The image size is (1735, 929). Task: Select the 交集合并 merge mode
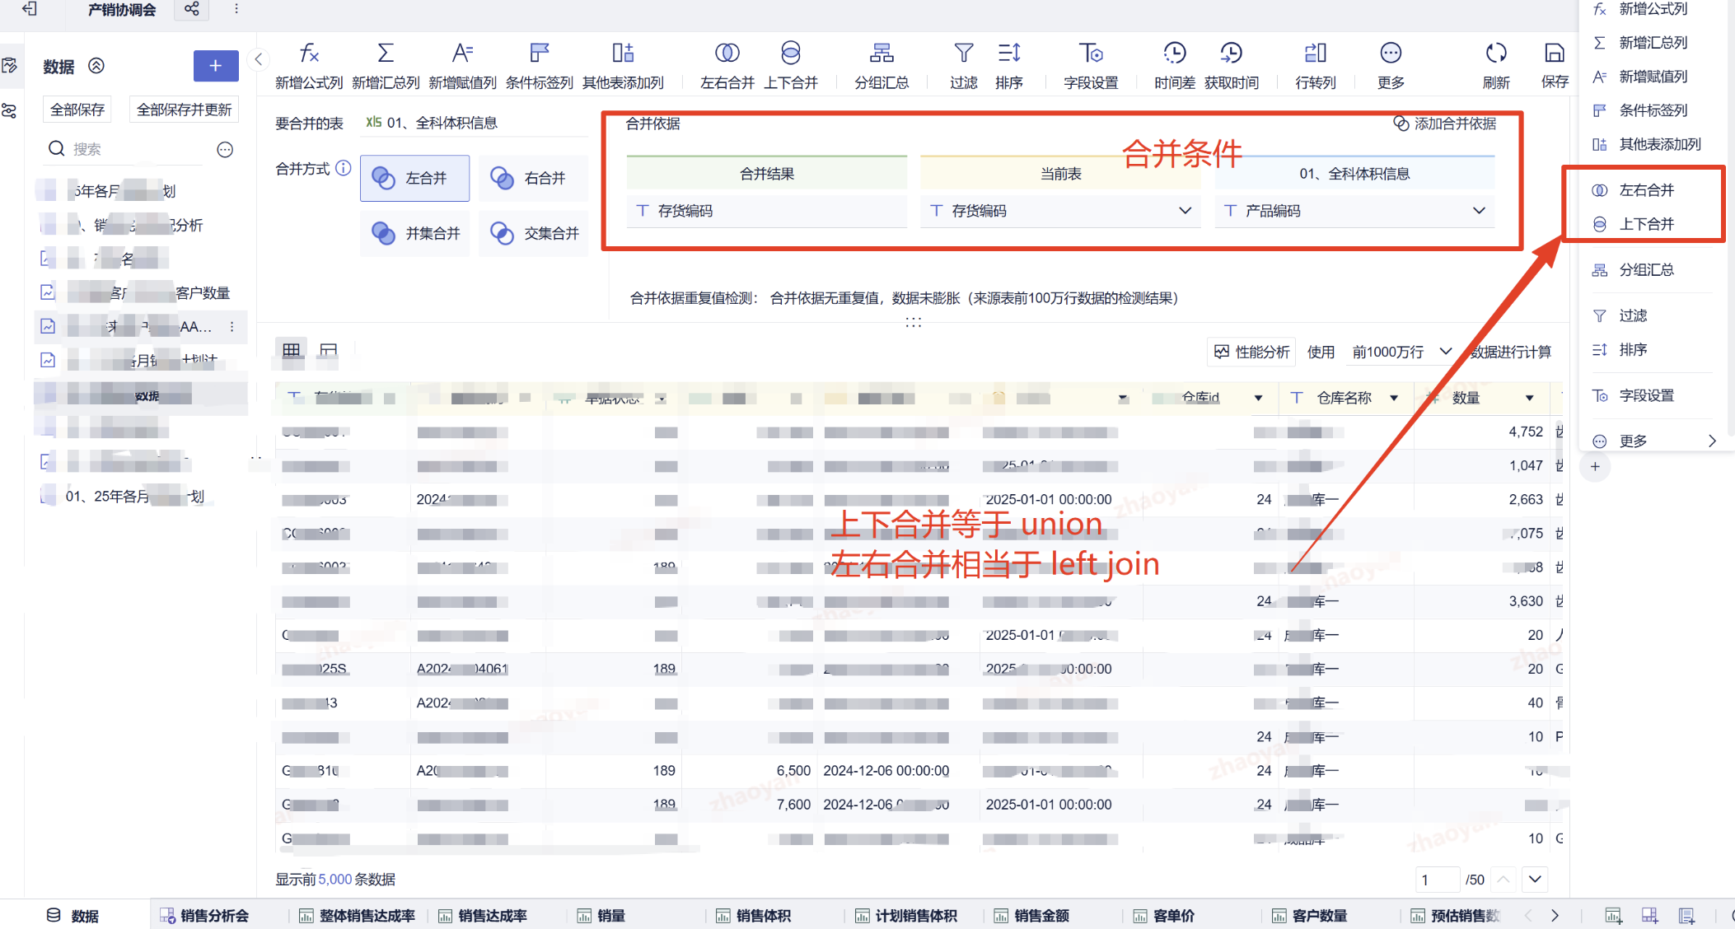pos(533,233)
